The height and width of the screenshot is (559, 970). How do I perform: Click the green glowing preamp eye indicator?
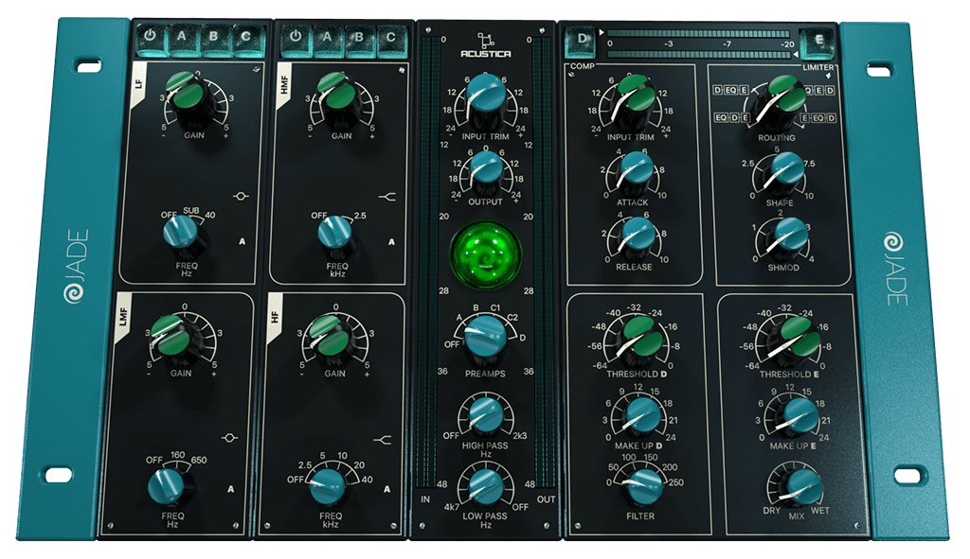point(486,254)
